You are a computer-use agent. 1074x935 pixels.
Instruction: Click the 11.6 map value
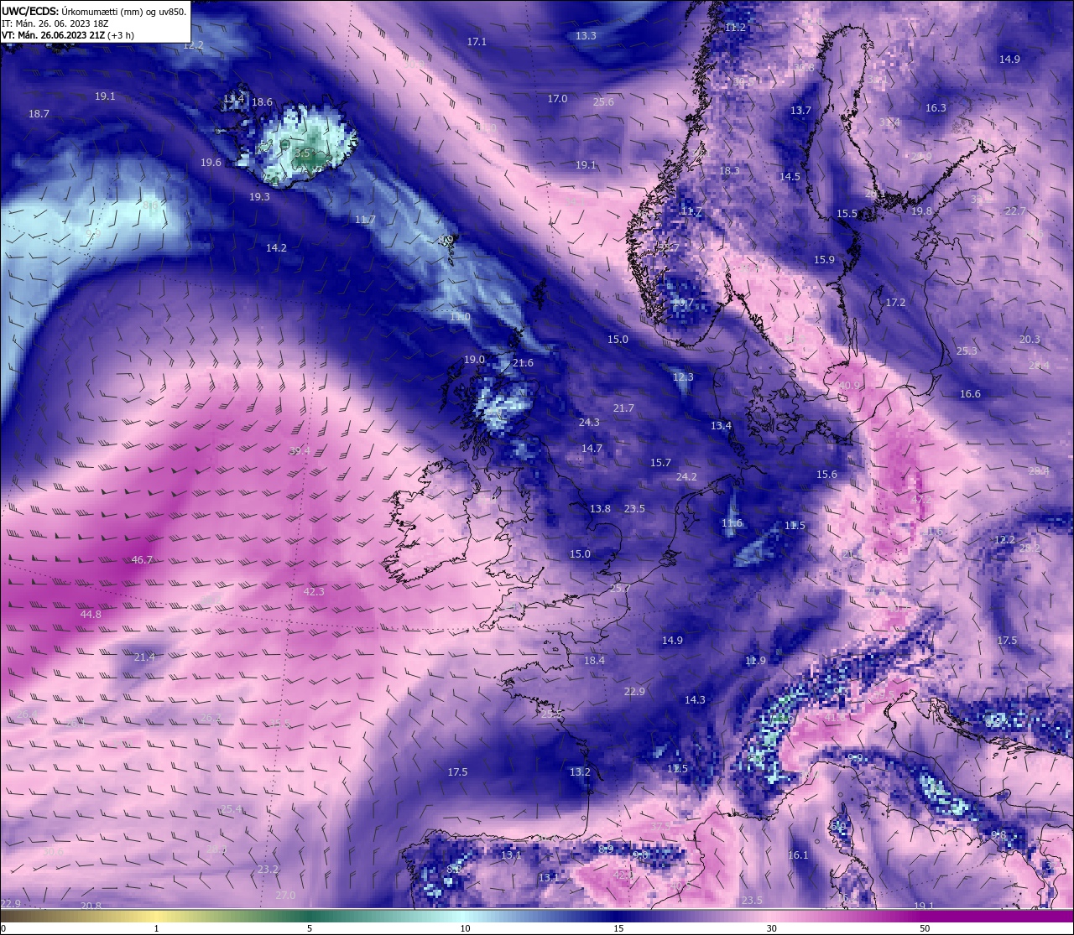[x=732, y=523]
